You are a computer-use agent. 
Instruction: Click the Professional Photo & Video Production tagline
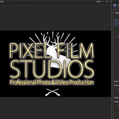pyautogui.click(x=52, y=82)
